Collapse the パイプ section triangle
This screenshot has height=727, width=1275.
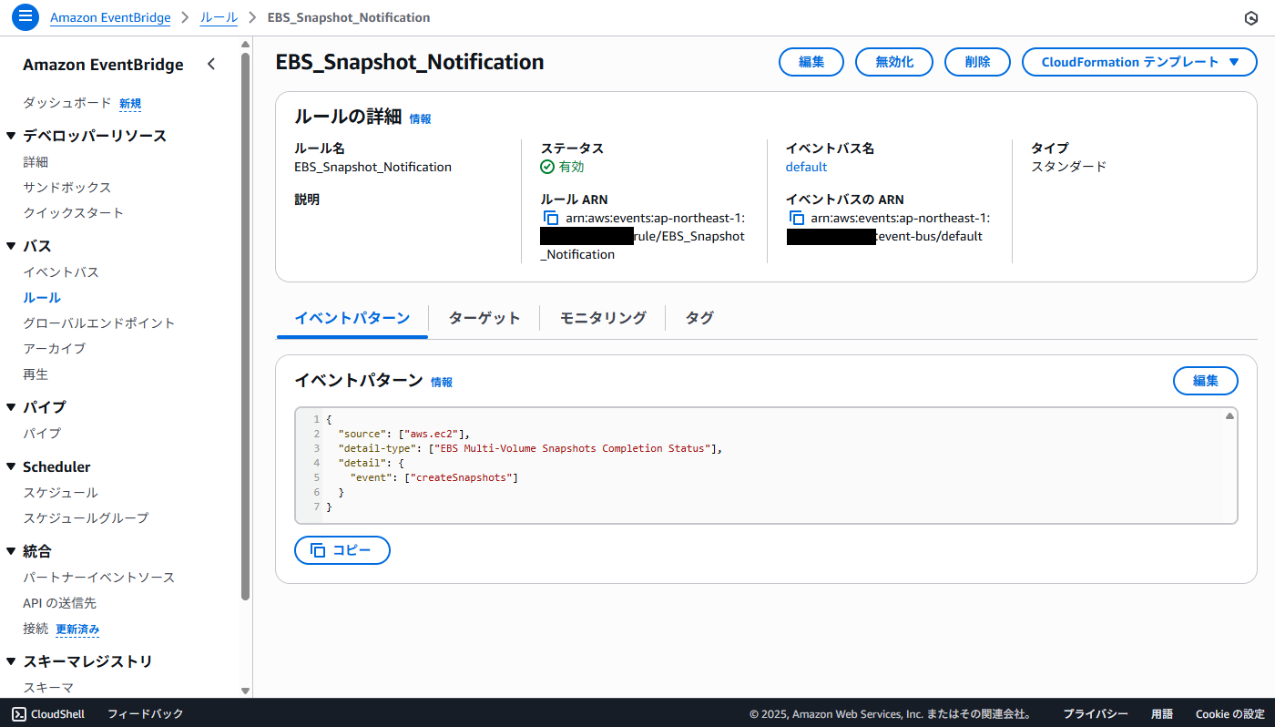pos(11,407)
